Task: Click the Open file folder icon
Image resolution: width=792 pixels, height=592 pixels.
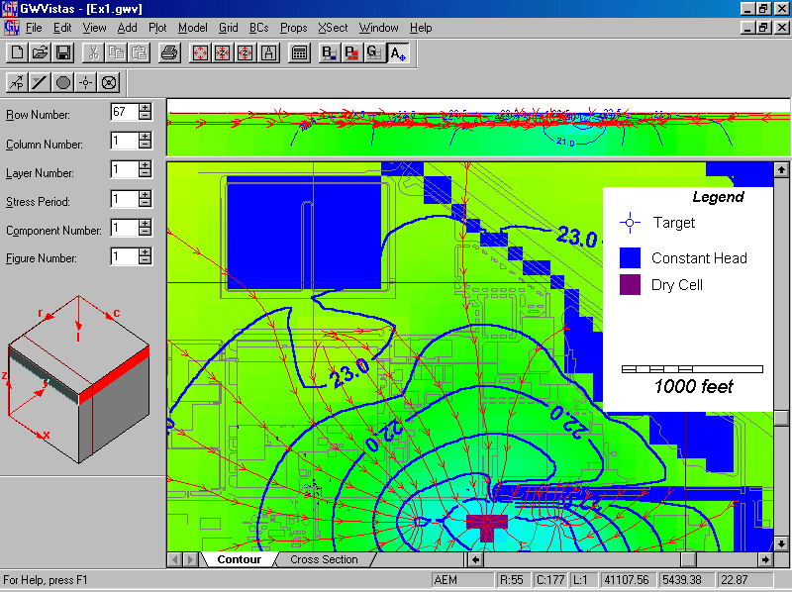Action: [40, 52]
